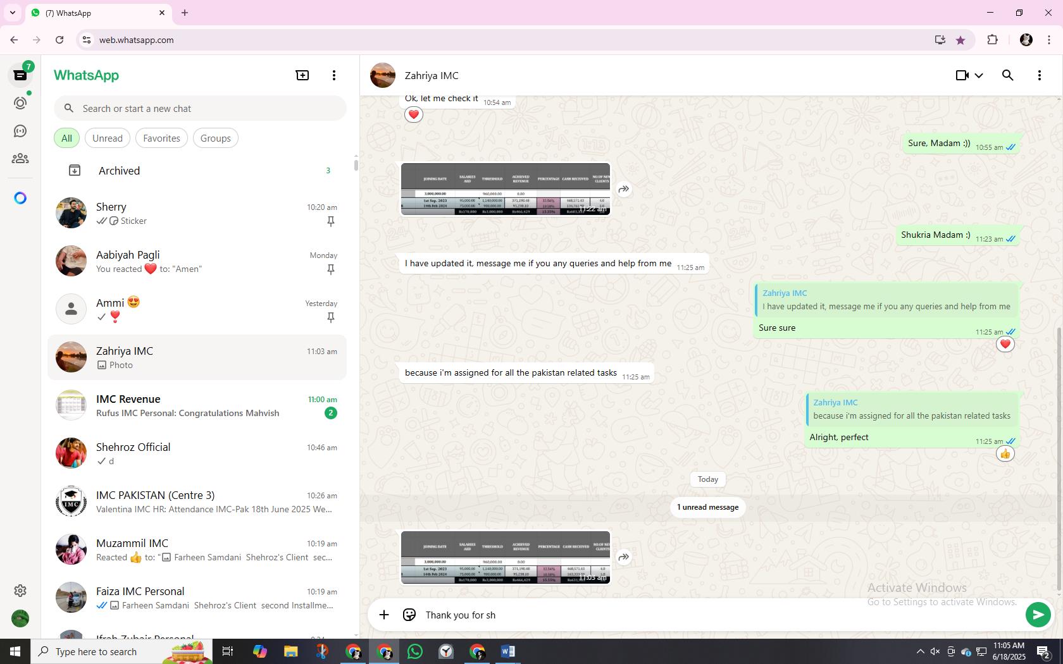Click the unread badge on IMC Revenue
This screenshot has height=664, width=1063.
pos(330,413)
